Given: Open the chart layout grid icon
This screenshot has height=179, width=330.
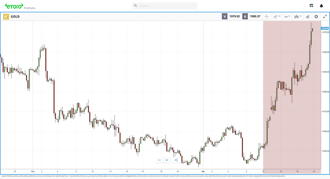Looking at the screenshot, I should [311, 6].
